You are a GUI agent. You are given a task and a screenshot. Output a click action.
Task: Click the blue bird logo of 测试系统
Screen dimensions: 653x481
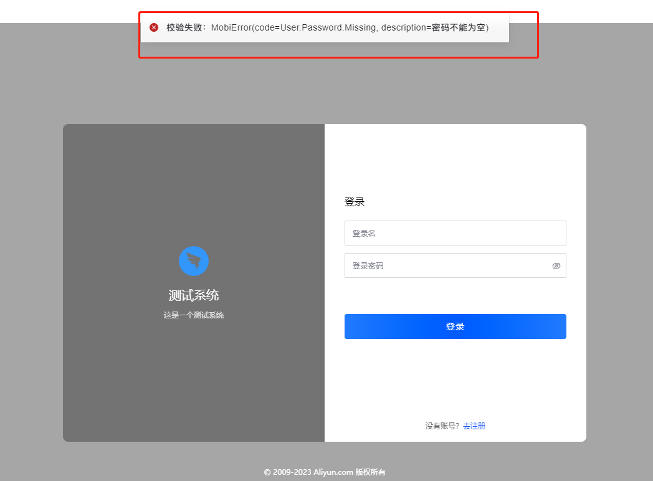[194, 261]
